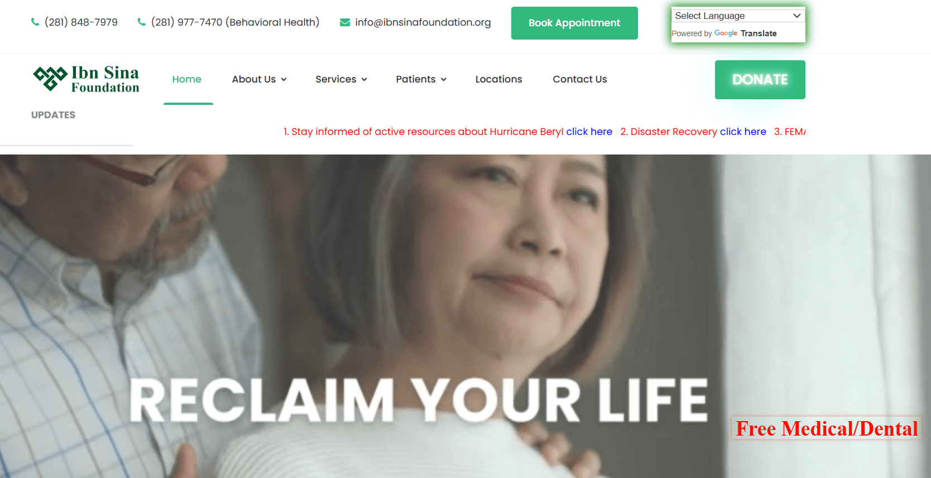Click the info@ibnsinafoundation.org email address
Image resolution: width=931 pixels, height=478 pixels.
(423, 22)
